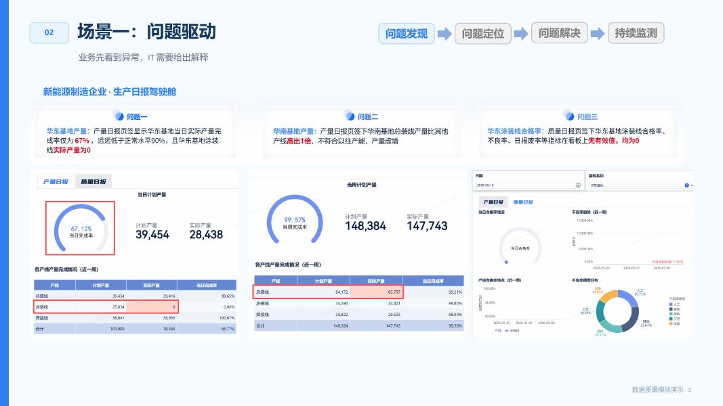This screenshot has height=406, width=723.
Task: Click the 产线 column header in the daily table
Action: [x=54, y=286]
